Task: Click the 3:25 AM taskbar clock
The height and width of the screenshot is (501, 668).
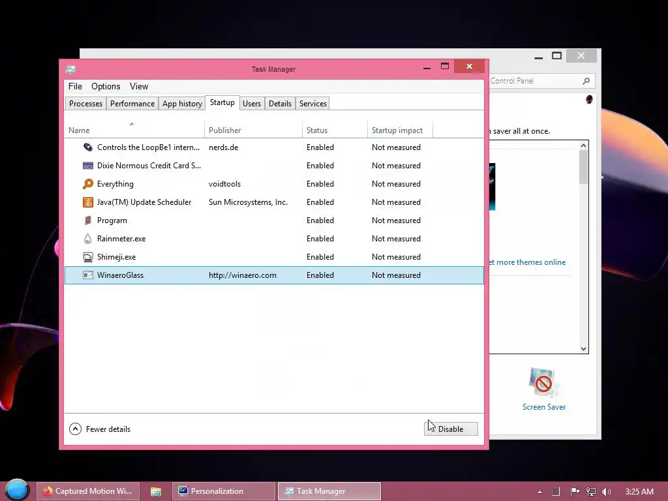Action: point(639,491)
